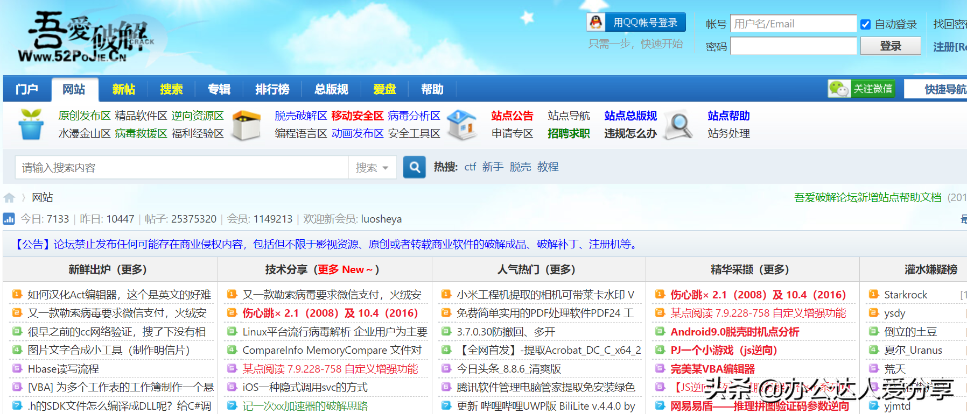
Task: Click the 登录 button
Action: [891, 46]
